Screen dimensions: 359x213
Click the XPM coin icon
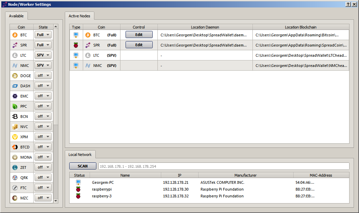(15, 137)
